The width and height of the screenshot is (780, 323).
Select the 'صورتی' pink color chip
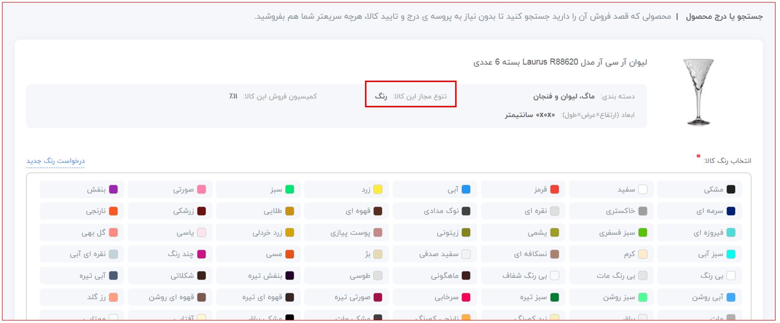tap(170, 189)
